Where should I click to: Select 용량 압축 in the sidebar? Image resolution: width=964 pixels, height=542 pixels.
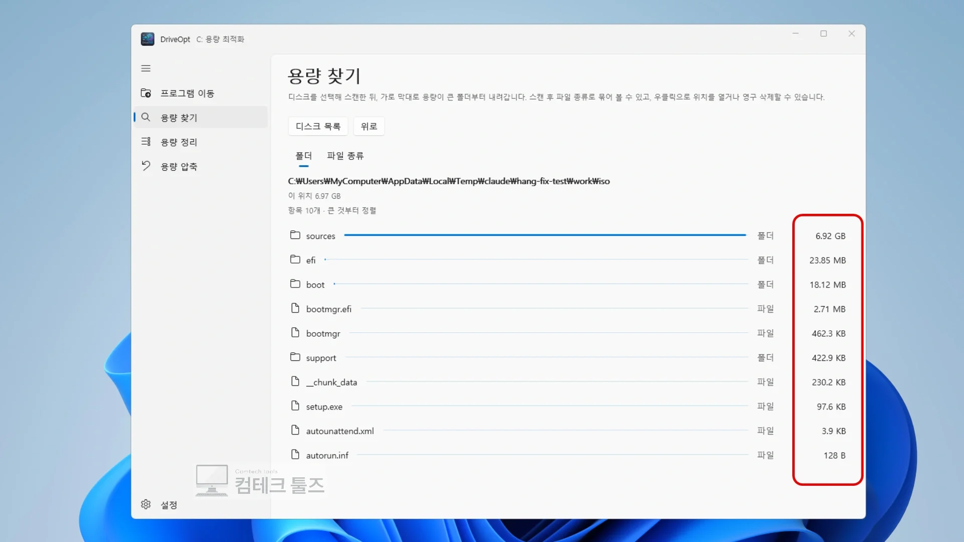pyautogui.click(x=201, y=166)
